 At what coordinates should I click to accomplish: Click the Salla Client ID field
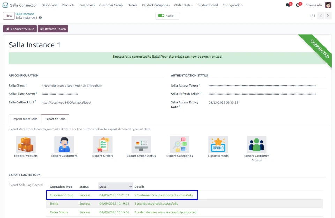point(72,86)
